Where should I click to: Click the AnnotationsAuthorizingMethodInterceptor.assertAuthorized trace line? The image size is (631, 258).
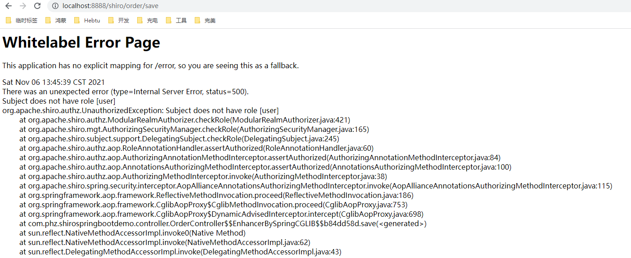[265, 167]
